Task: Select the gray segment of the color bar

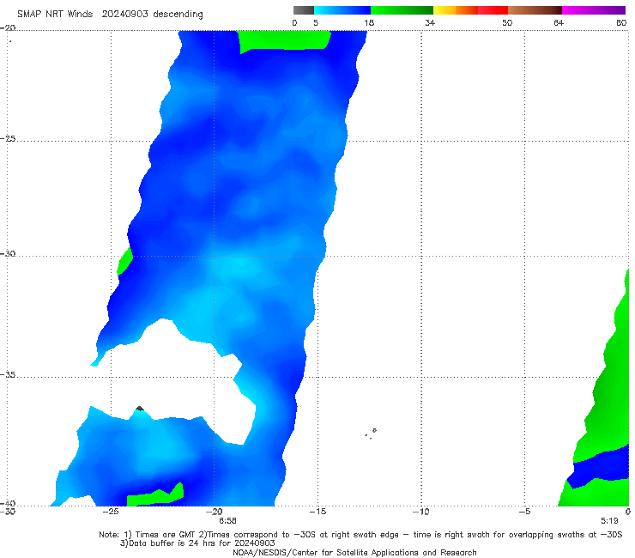Action: (303, 10)
